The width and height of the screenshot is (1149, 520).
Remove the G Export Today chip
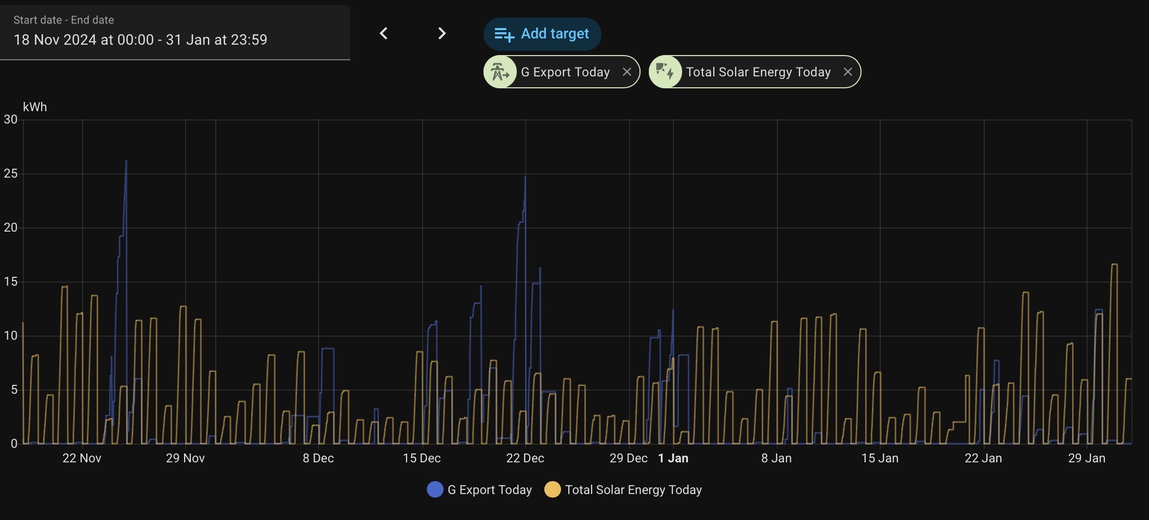pyautogui.click(x=627, y=72)
